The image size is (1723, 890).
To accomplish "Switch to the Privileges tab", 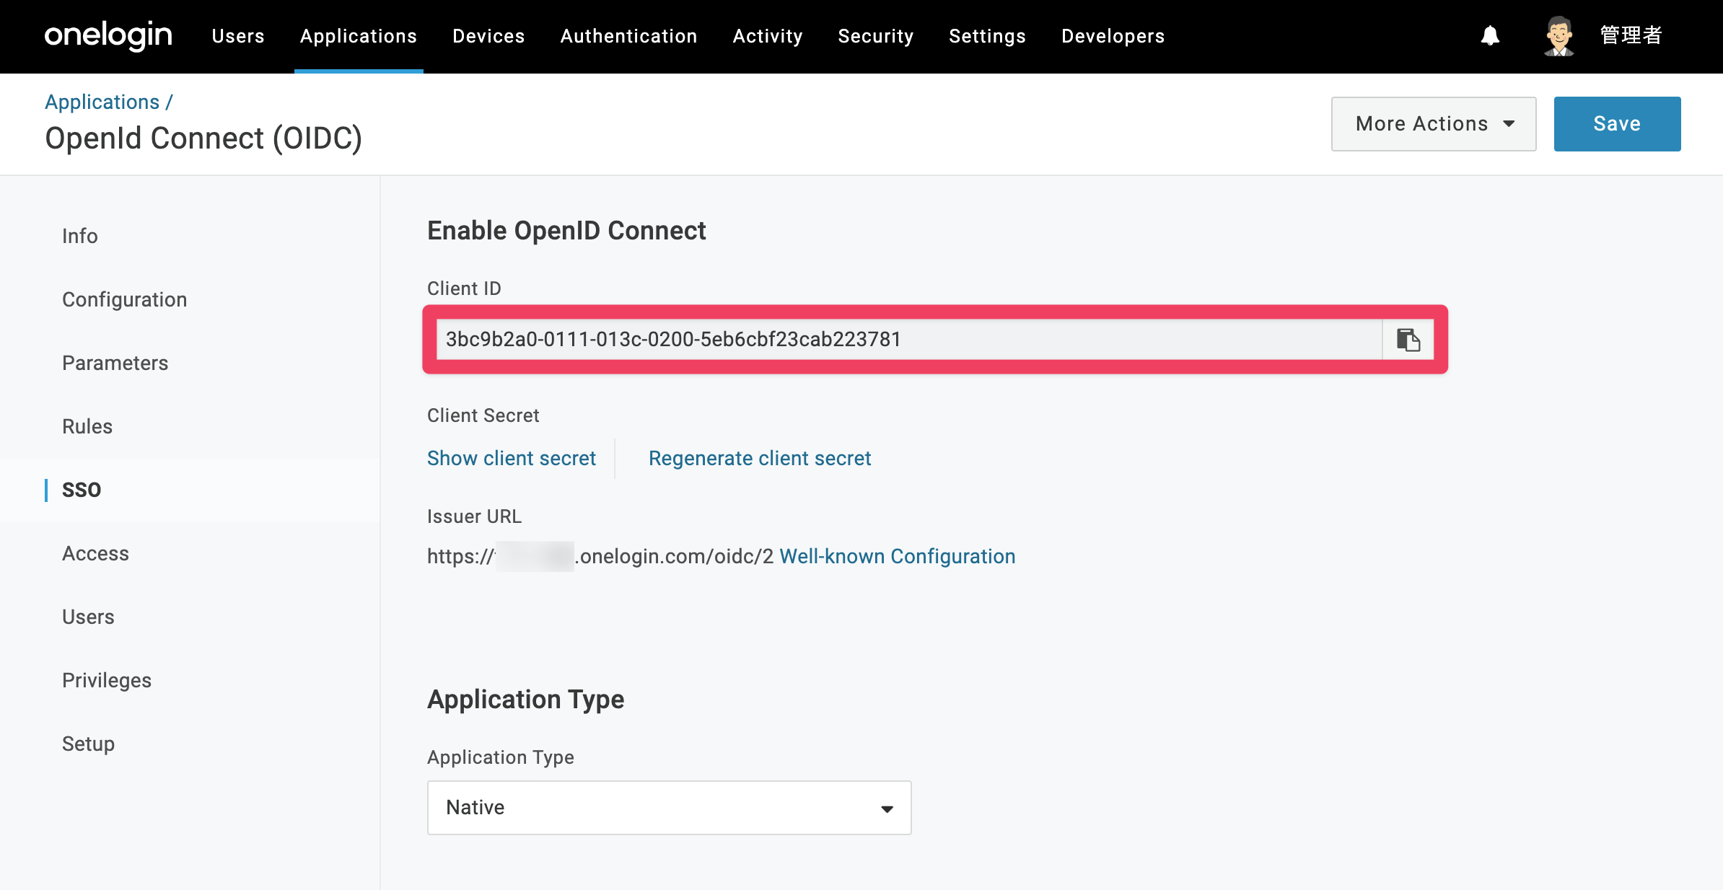I will click(107, 680).
